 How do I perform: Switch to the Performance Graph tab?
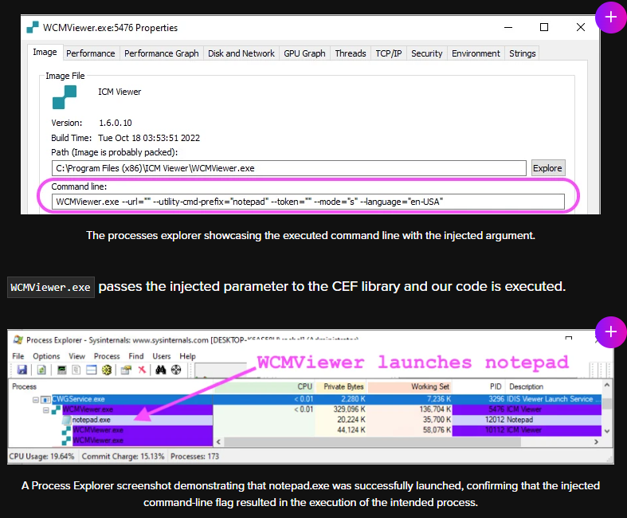tap(161, 53)
